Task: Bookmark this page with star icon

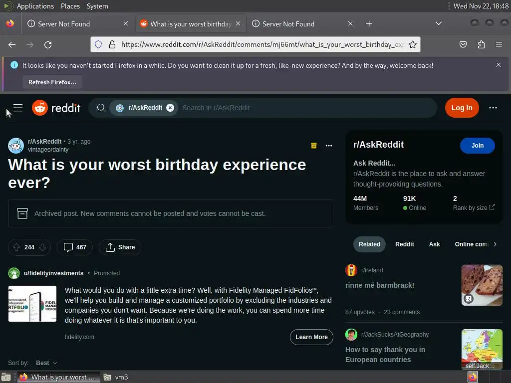Action: pyautogui.click(x=413, y=44)
